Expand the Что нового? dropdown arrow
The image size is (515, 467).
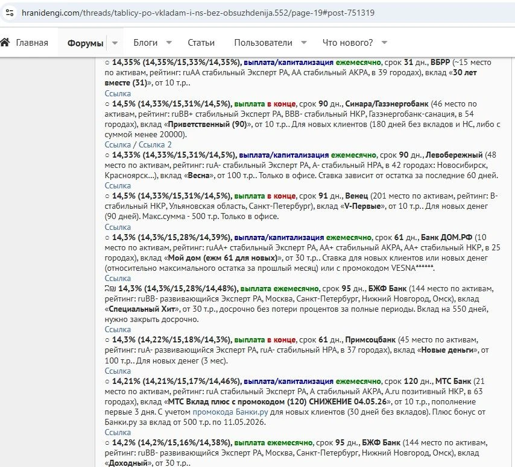click(384, 42)
